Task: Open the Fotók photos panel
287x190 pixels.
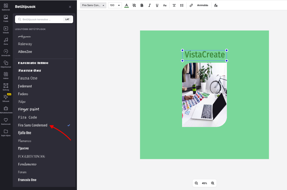Action: point(6,19)
